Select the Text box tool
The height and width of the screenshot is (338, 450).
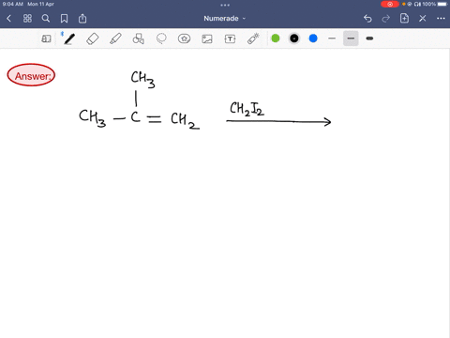(x=230, y=38)
